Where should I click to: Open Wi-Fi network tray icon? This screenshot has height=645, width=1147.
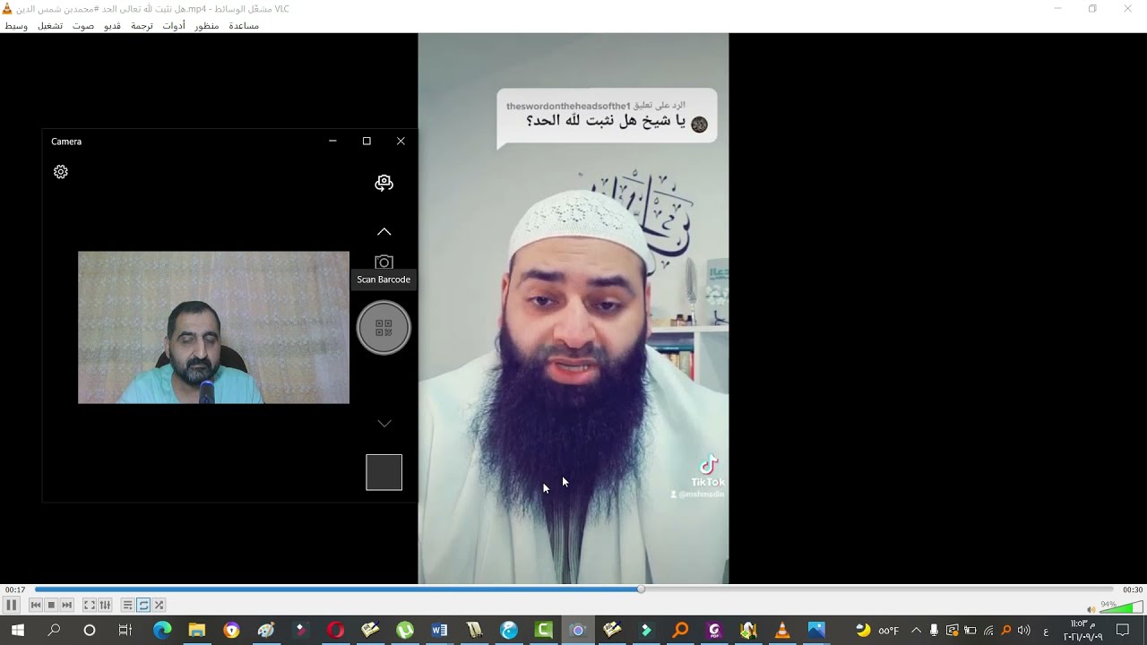(988, 631)
